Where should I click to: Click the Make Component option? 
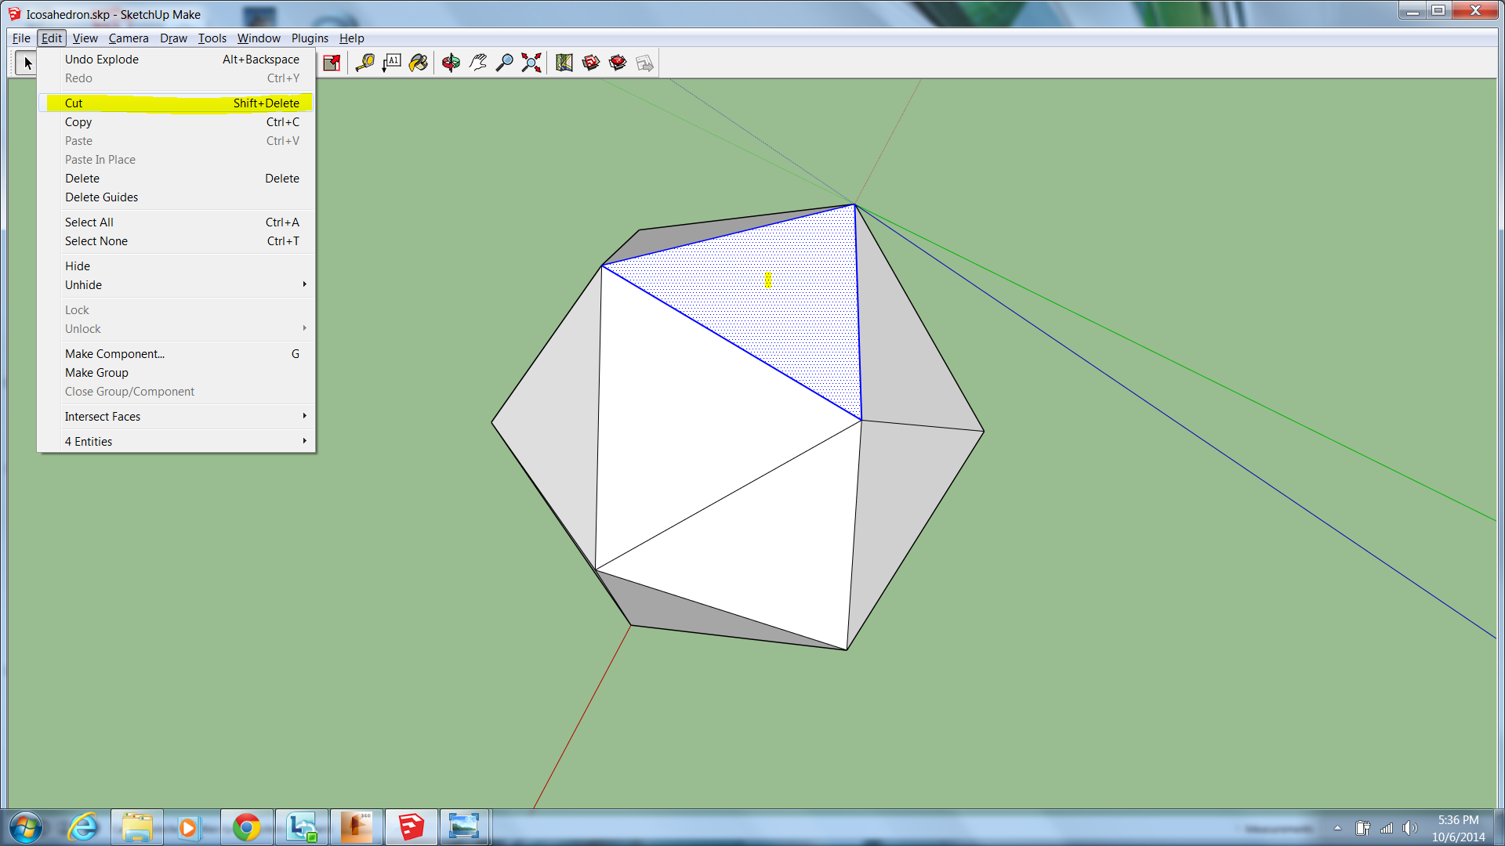(114, 353)
